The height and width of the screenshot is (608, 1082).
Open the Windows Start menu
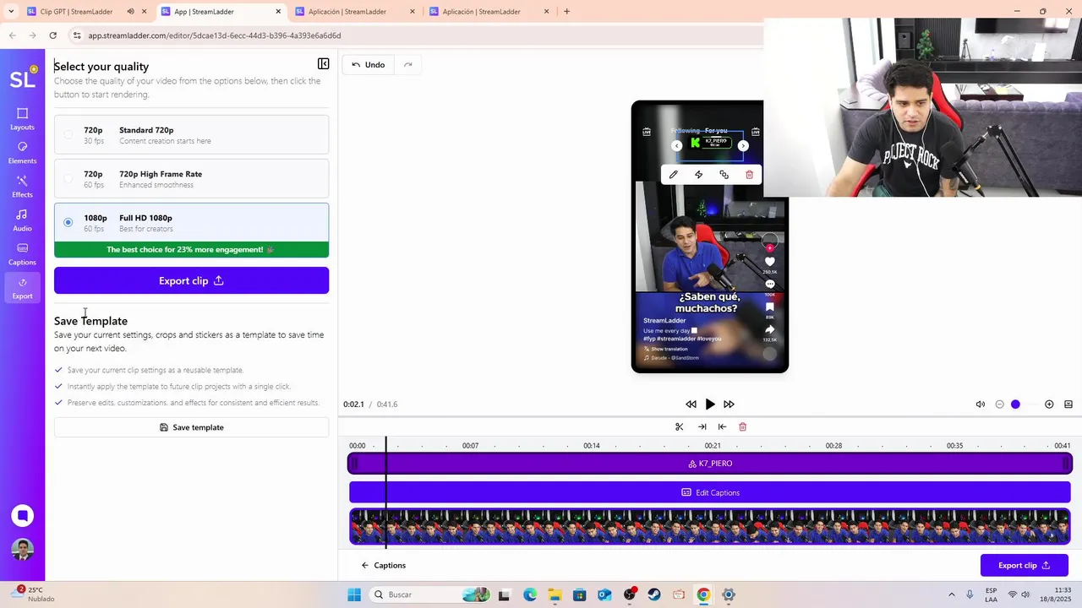(x=354, y=595)
